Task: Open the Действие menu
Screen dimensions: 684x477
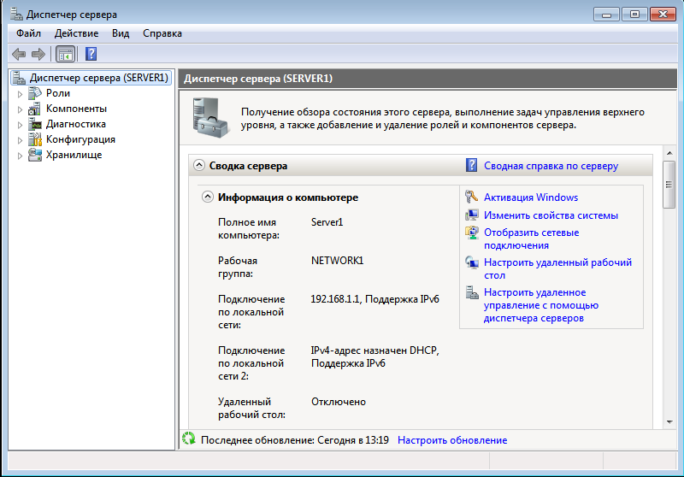Action: point(76,33)
